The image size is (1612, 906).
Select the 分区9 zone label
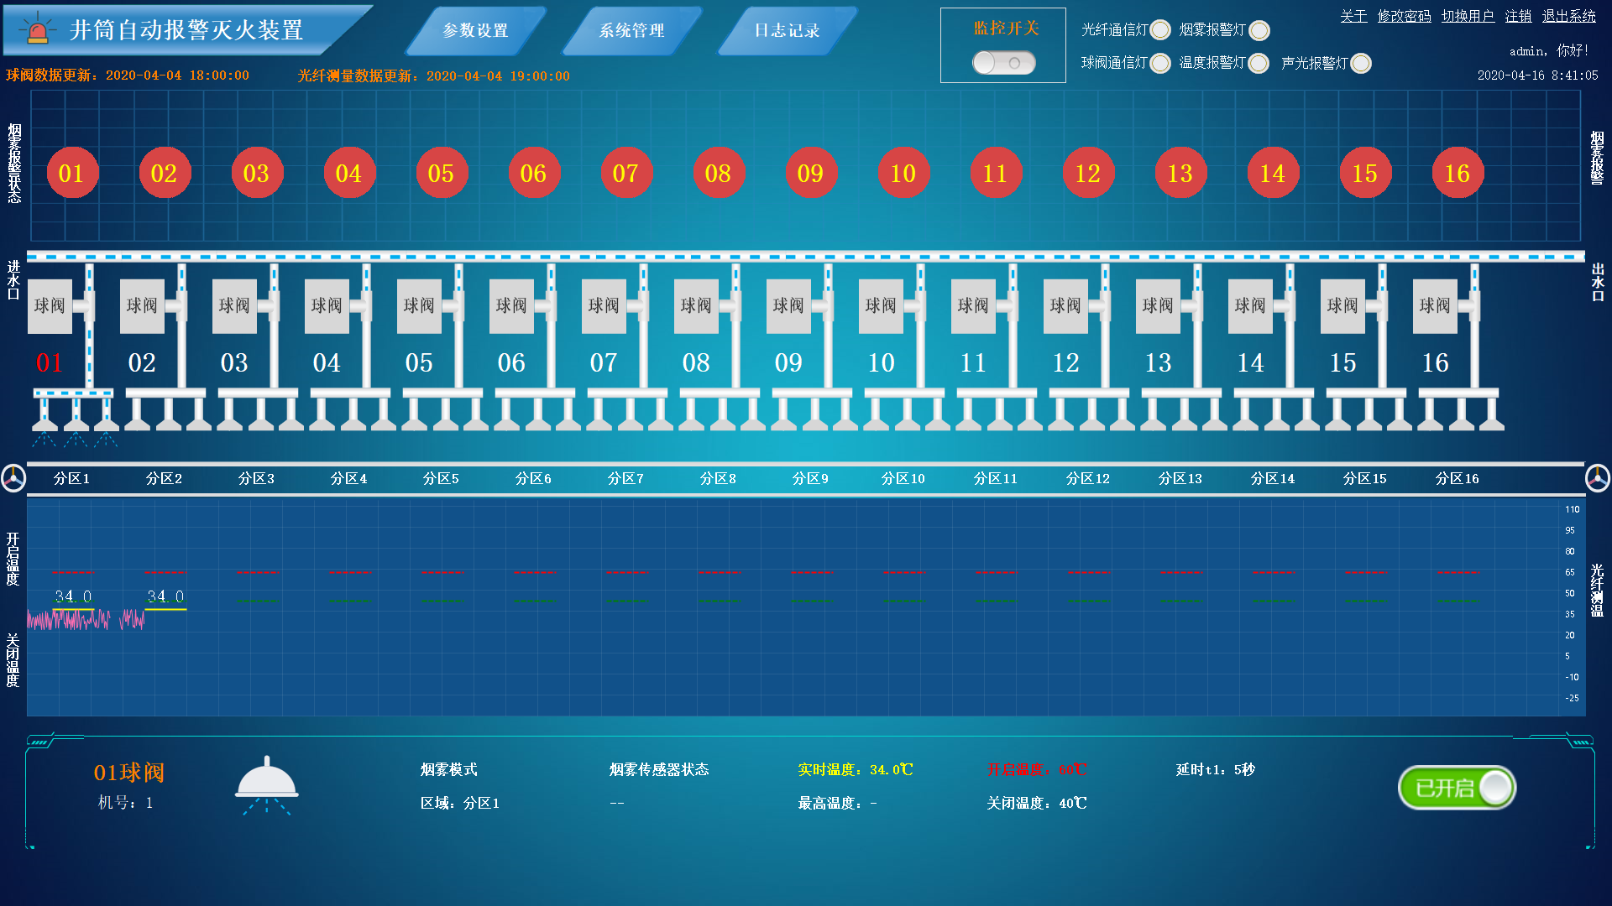810,478
